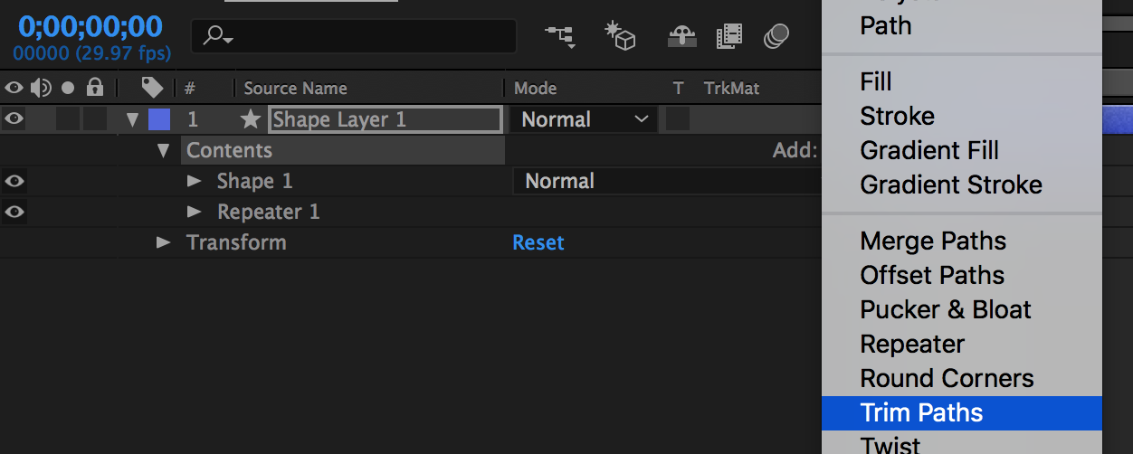Expand the Transform properties

point(163,242)
